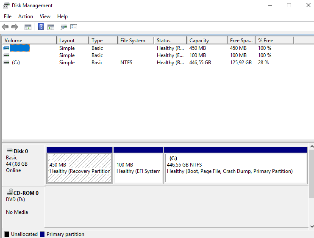Sort by the Capacity column header
The height and width of the screenshot is (238, 314).
[207, 40]
